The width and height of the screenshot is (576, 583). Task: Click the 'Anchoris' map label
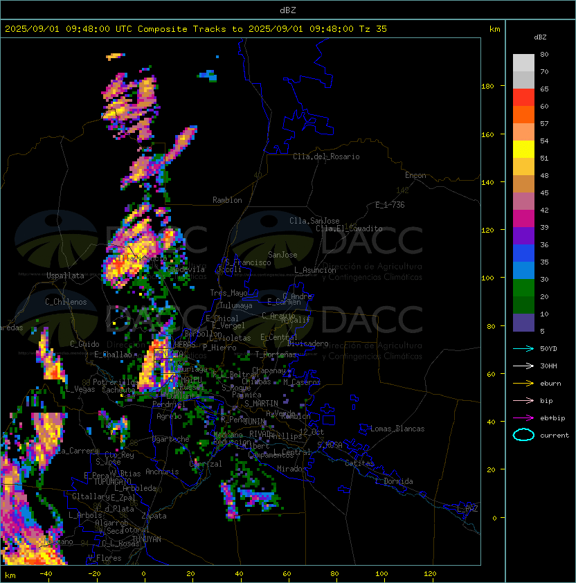162,472
